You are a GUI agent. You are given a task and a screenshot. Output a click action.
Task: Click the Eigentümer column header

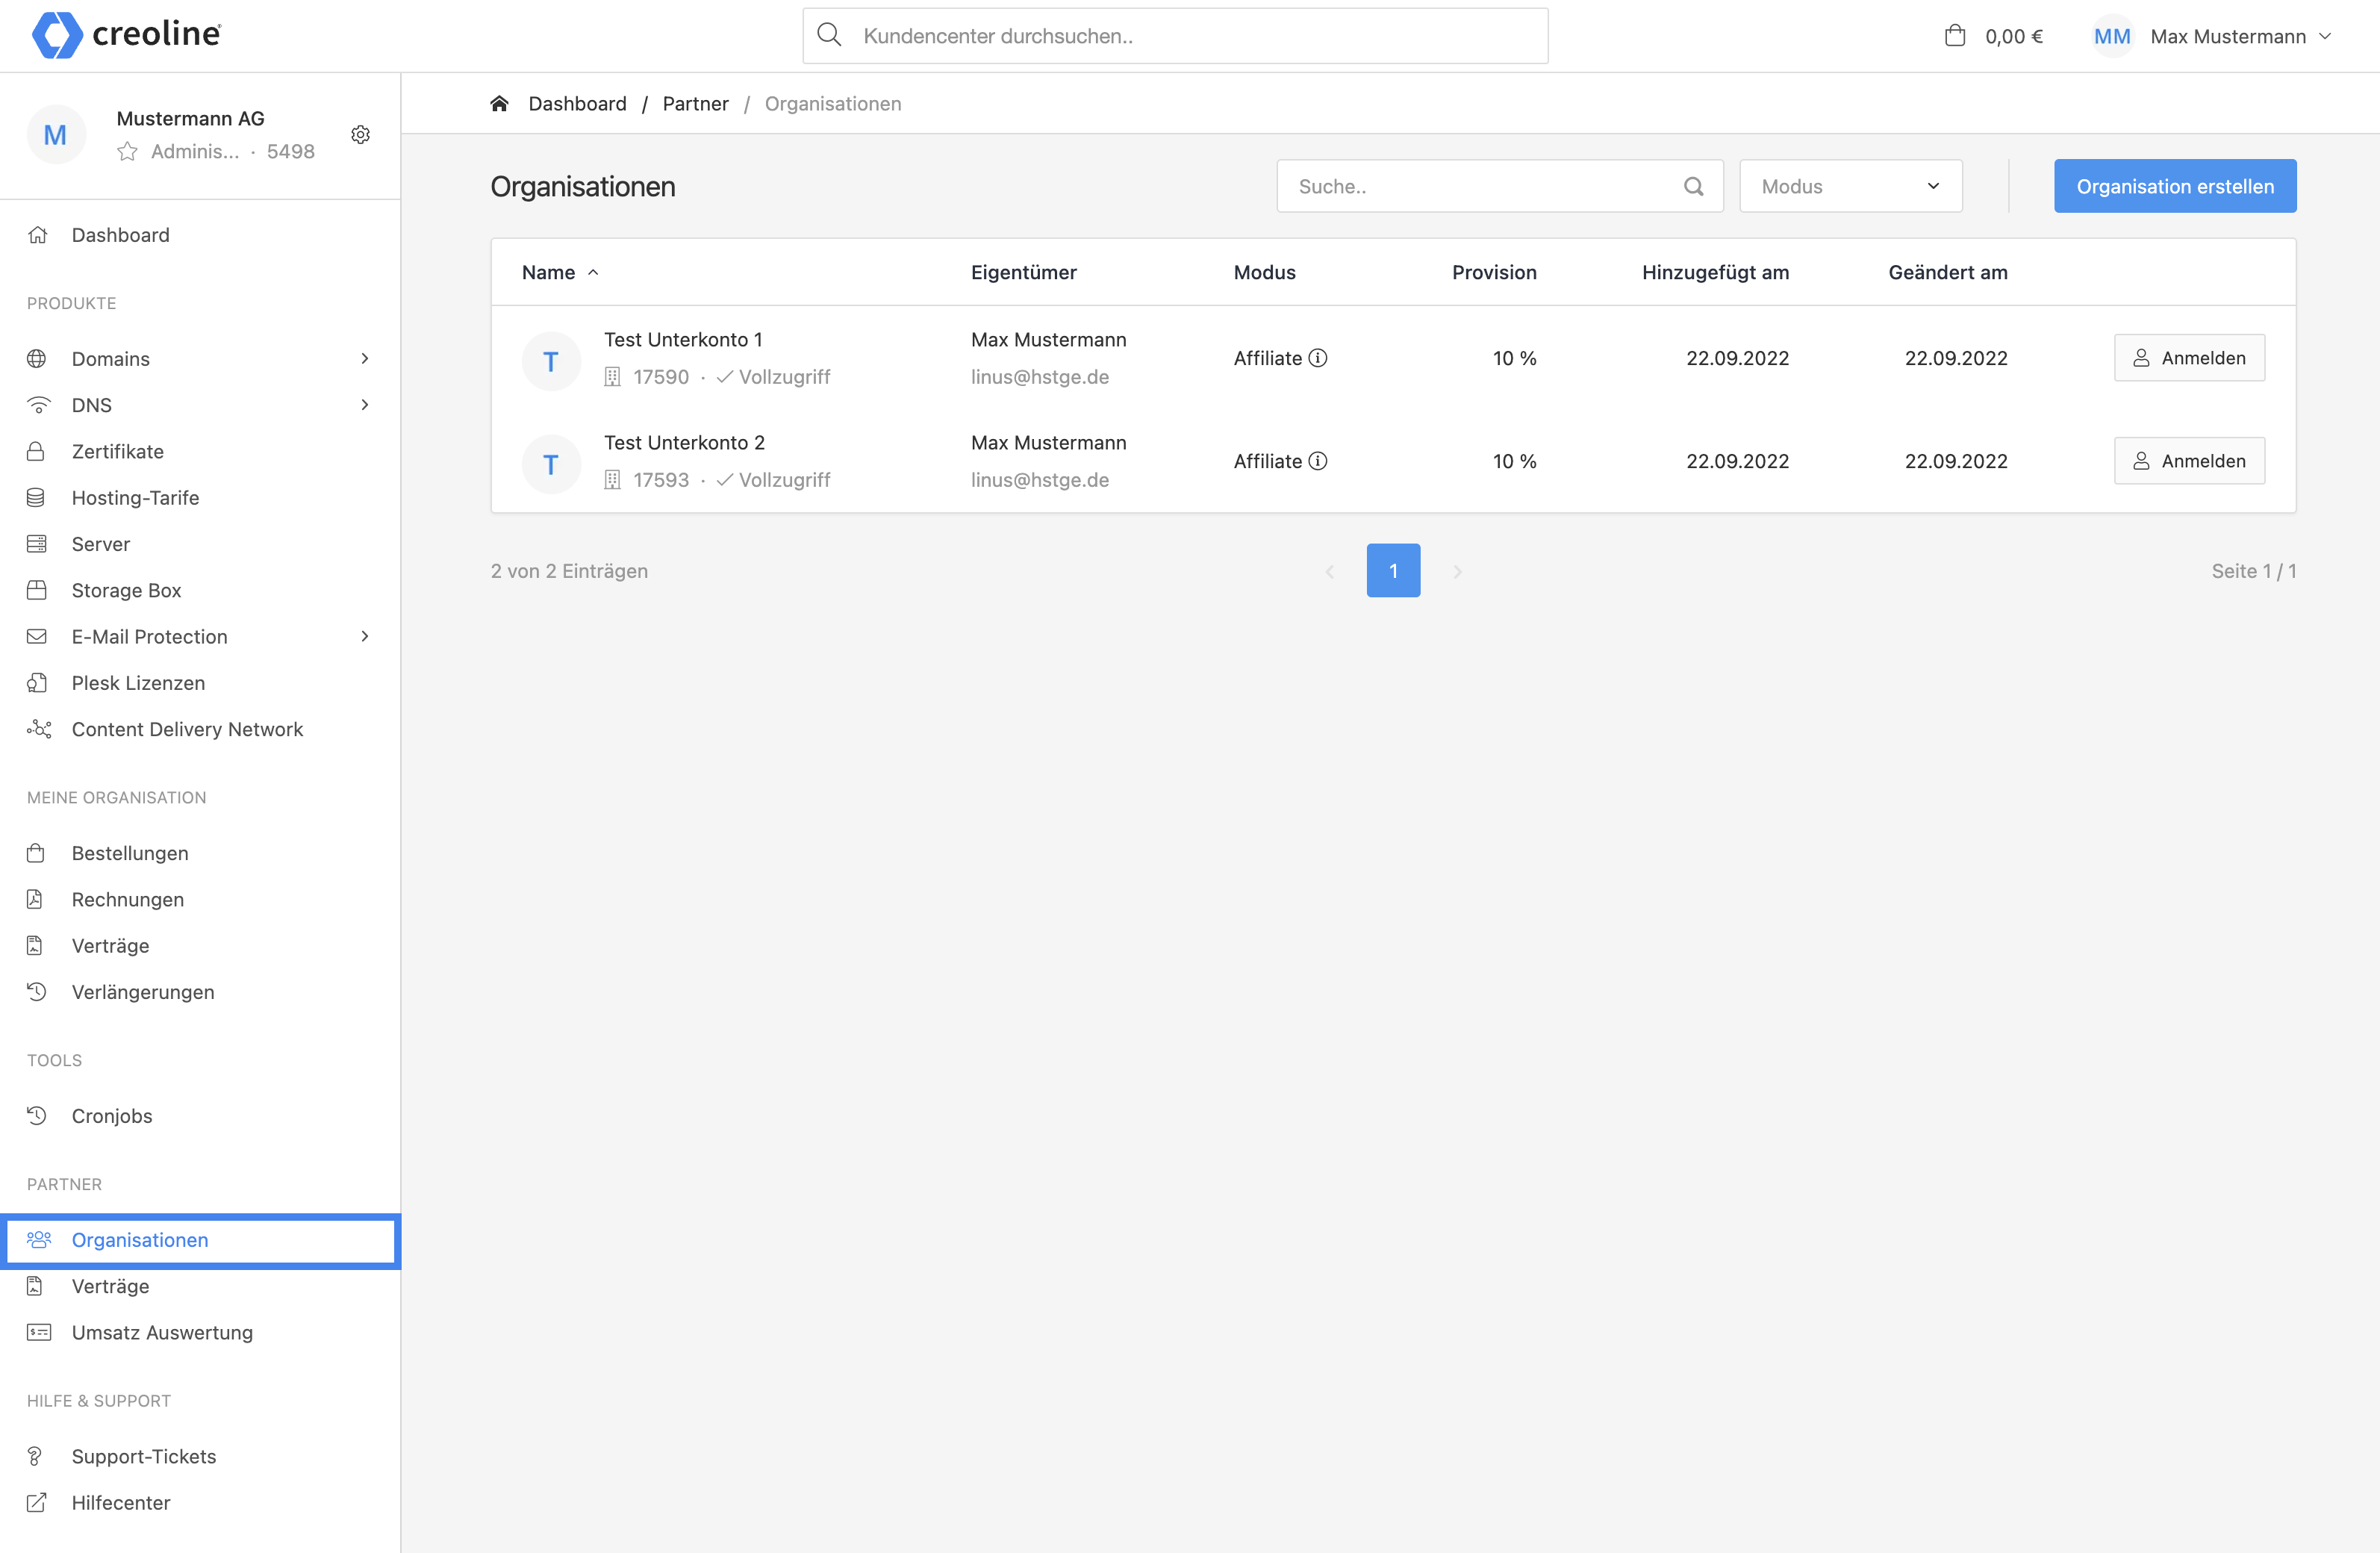coord(1023,272)
